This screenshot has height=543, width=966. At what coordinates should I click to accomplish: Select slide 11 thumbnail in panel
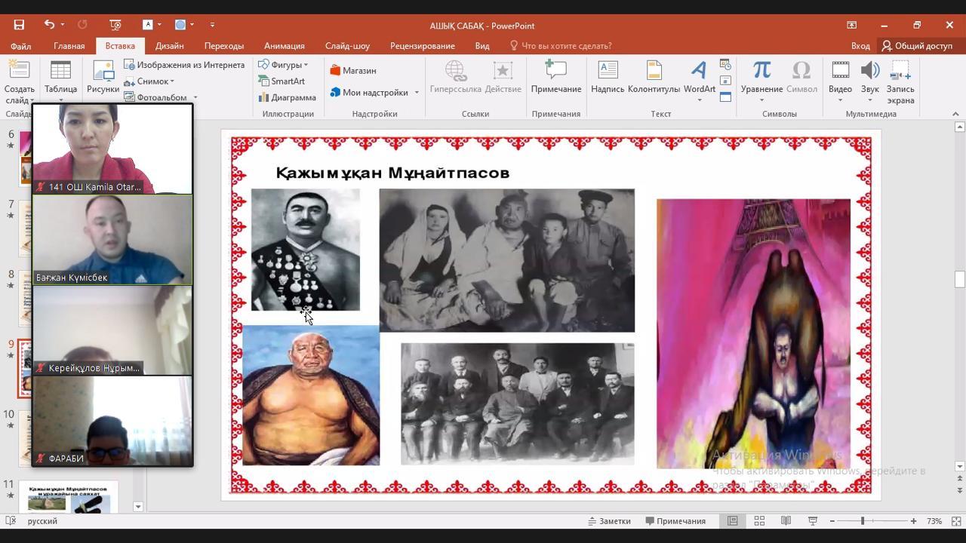[69, 497]
